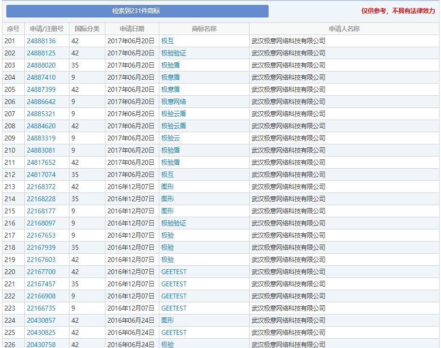
Task: Open 极意盾 trademark in row 204
Action: (x=170, y=77)
